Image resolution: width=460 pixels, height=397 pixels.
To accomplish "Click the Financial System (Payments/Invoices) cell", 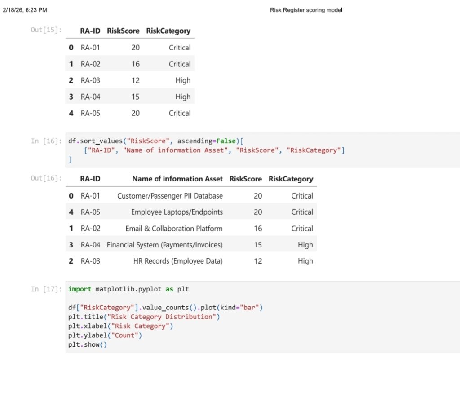I will 164,245.
